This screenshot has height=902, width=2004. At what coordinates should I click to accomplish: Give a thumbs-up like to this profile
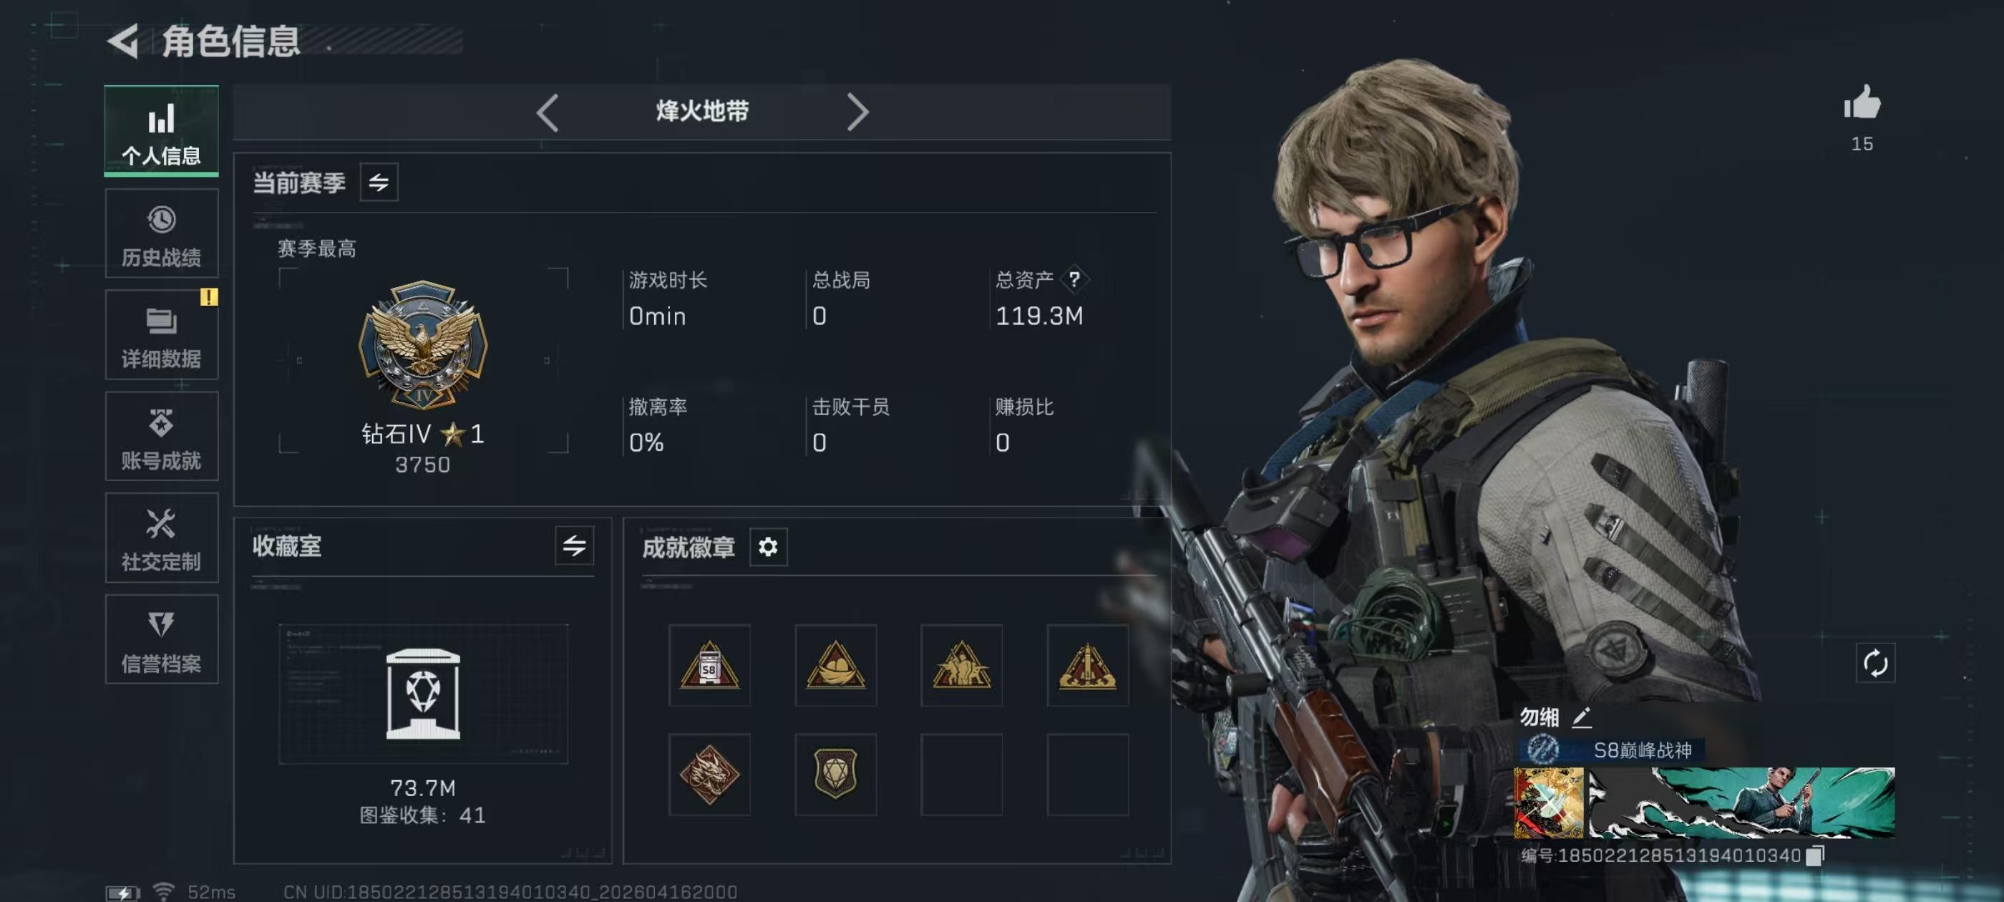click(x=1862, y=103)
